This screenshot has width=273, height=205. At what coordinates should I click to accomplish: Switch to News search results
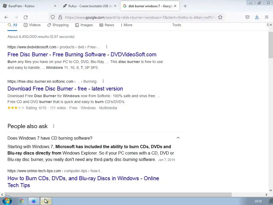[x=107, y=25]
